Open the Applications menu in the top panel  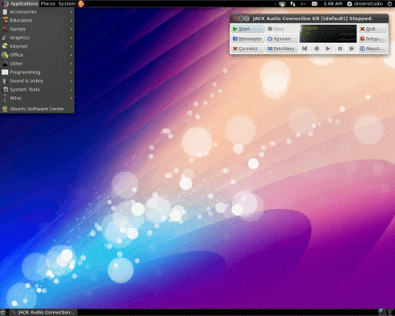point(20,3)
